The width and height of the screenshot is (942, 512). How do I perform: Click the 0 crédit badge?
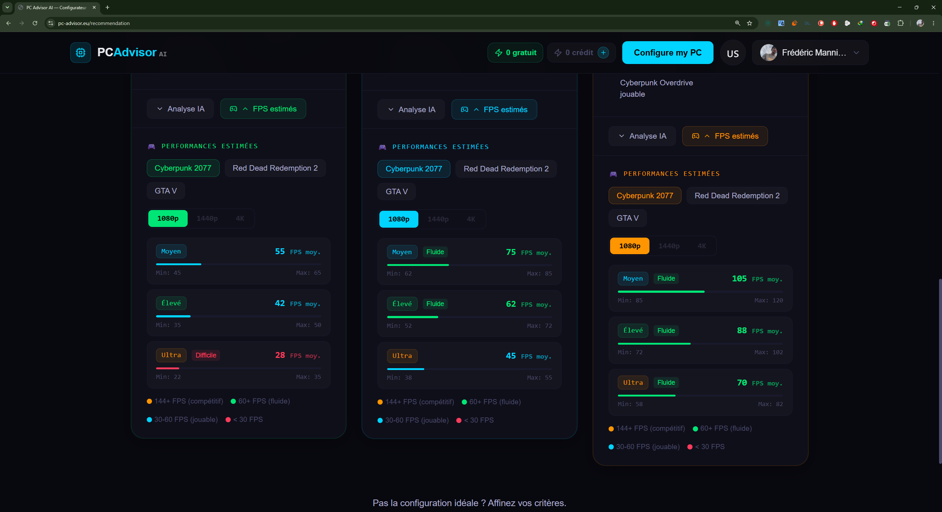tap(581, 53)
